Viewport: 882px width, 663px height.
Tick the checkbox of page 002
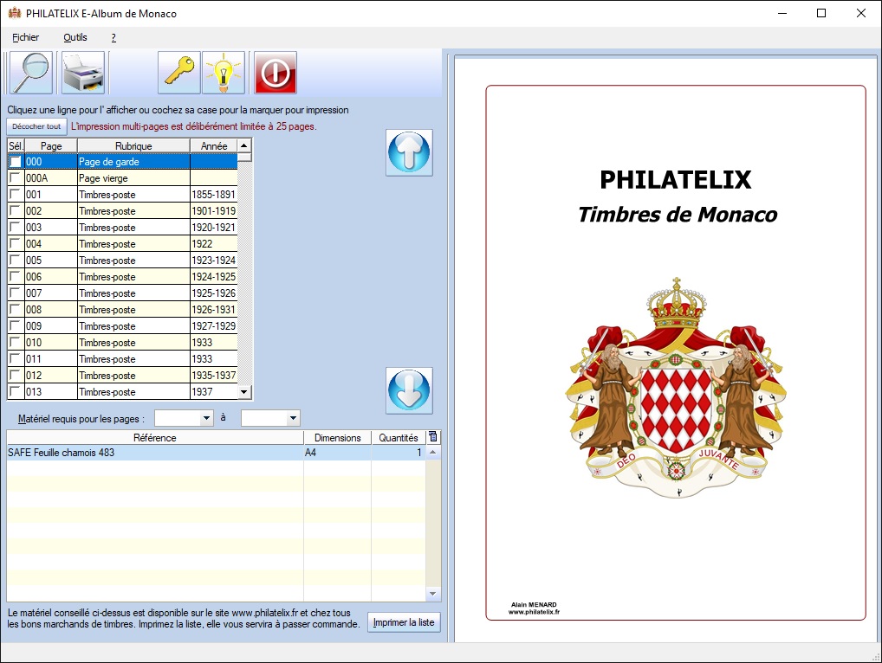16,210
